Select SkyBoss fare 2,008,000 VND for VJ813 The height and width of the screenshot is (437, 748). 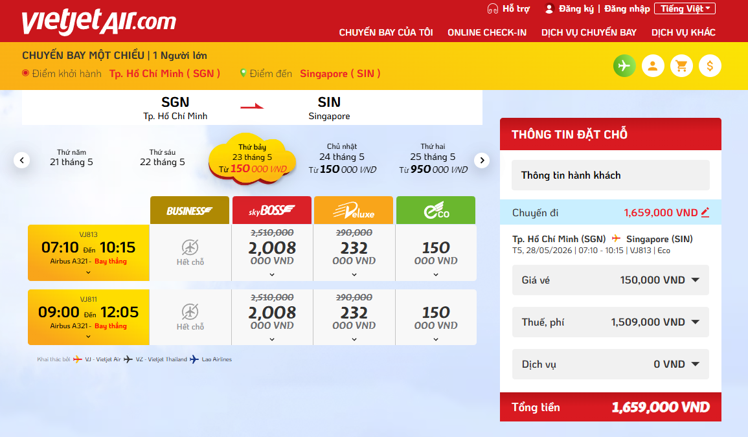[x=272, y=253]
